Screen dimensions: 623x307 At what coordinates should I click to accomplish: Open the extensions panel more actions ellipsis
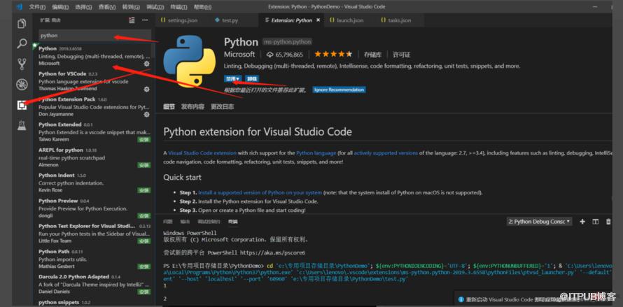(145, 20)
